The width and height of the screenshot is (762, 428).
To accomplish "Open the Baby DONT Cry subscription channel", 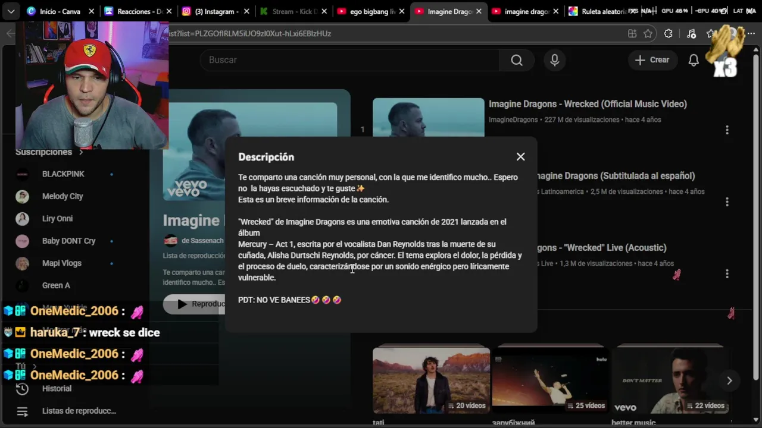I will click(x=68, y=241).
